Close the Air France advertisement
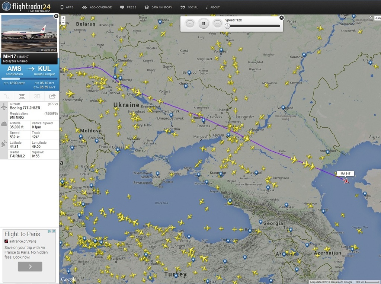The width and height of the screenshot is (381, 284). tap(54, 231)
